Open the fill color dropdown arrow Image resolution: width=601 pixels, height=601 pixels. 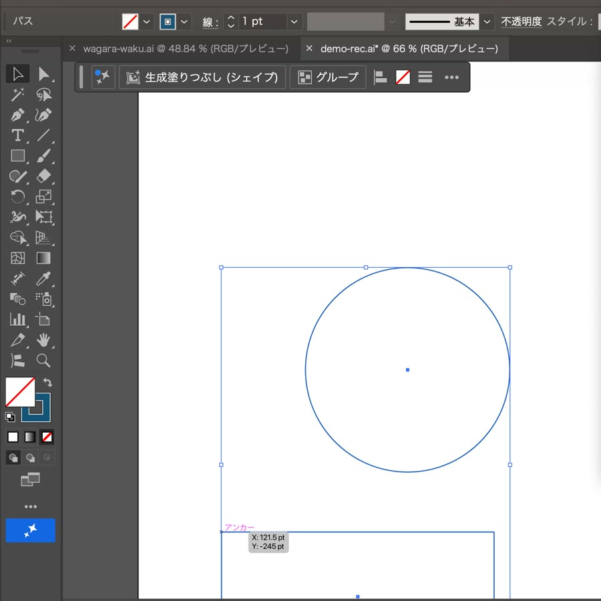tap(147, 22)
